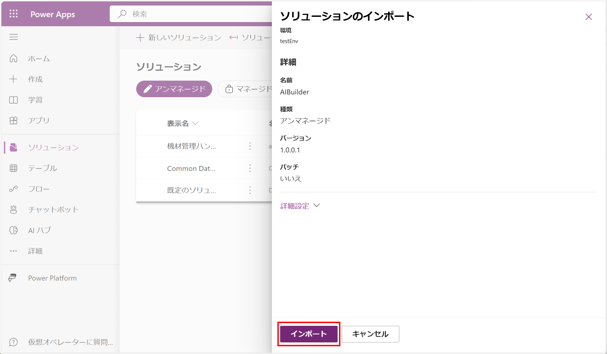The image size is (607, 354).
Task: Open the Apps (アプリ) icon in sidebar
Action: (x=14, y=120)
